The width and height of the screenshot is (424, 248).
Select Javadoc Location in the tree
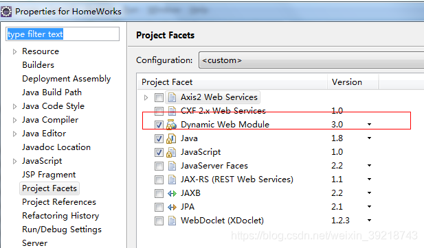coord(56,147)
